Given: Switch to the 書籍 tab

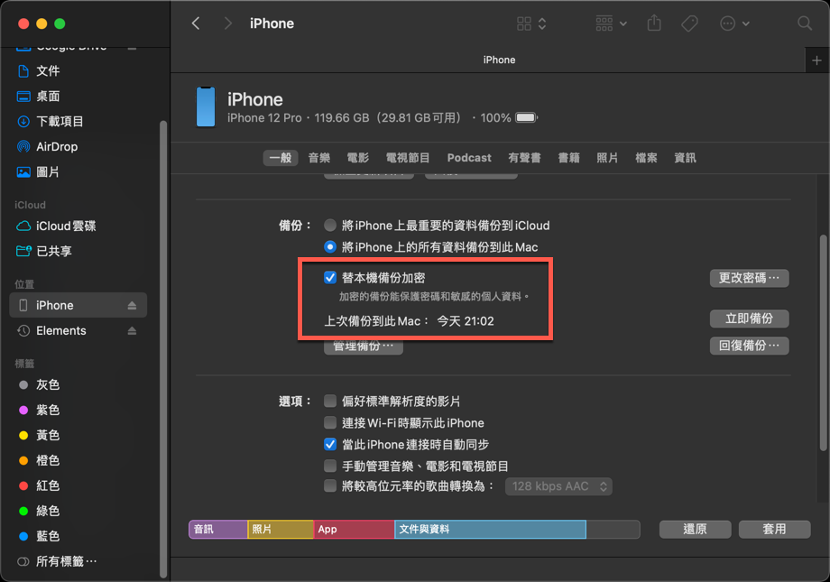Looking at the screenshot, I should pyautogui.click(x=569, y=158).
